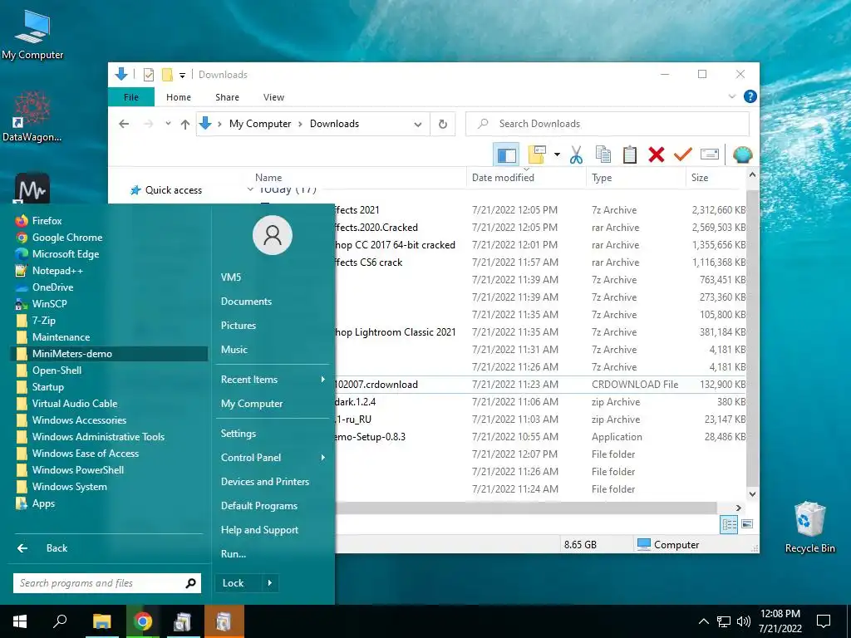Click New Folder quick access toolbar icon
Viewport: 851px width, 638px height.
tap(167, 75)
